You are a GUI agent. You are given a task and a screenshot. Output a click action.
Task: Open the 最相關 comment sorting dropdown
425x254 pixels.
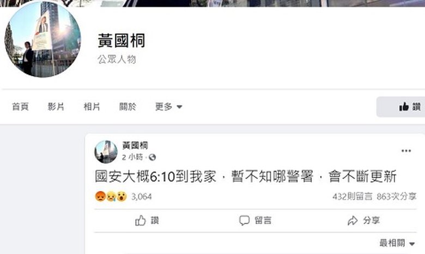coord(397,243)
